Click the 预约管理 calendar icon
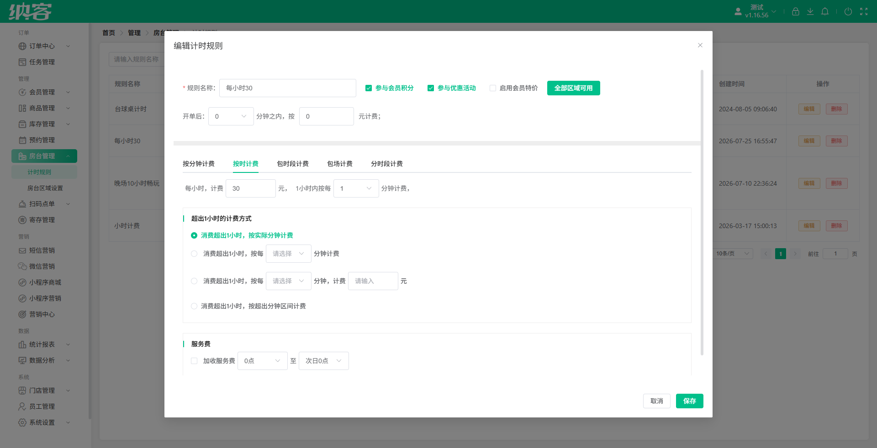Image resolution: width=877 pixels, height=448 pixels. [x=22, y=140]
